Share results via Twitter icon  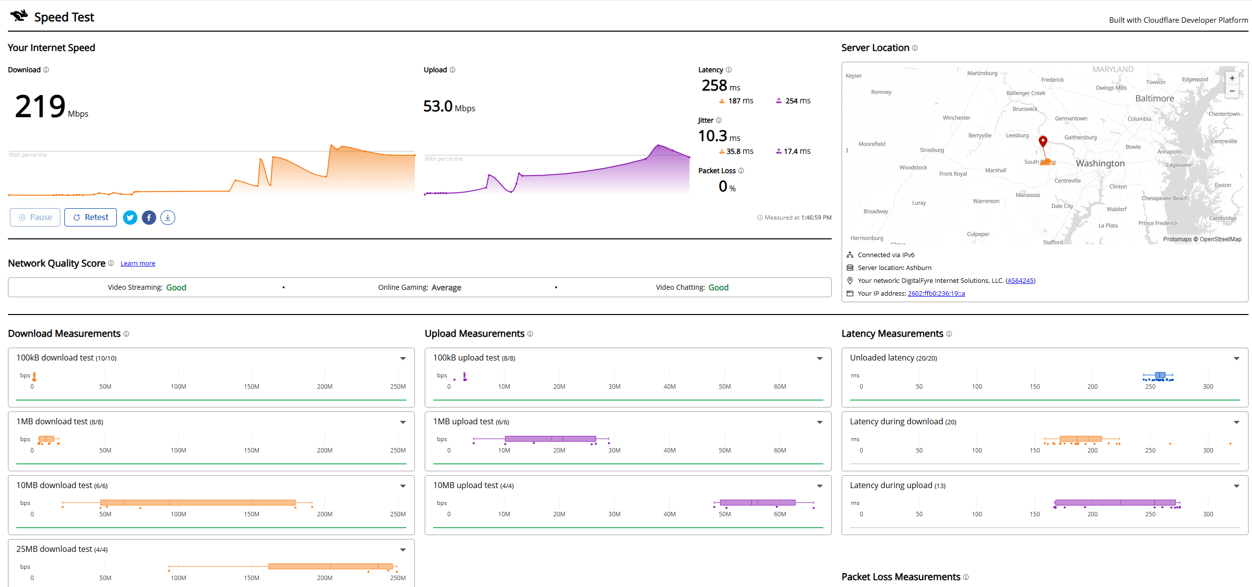[130, 218]
